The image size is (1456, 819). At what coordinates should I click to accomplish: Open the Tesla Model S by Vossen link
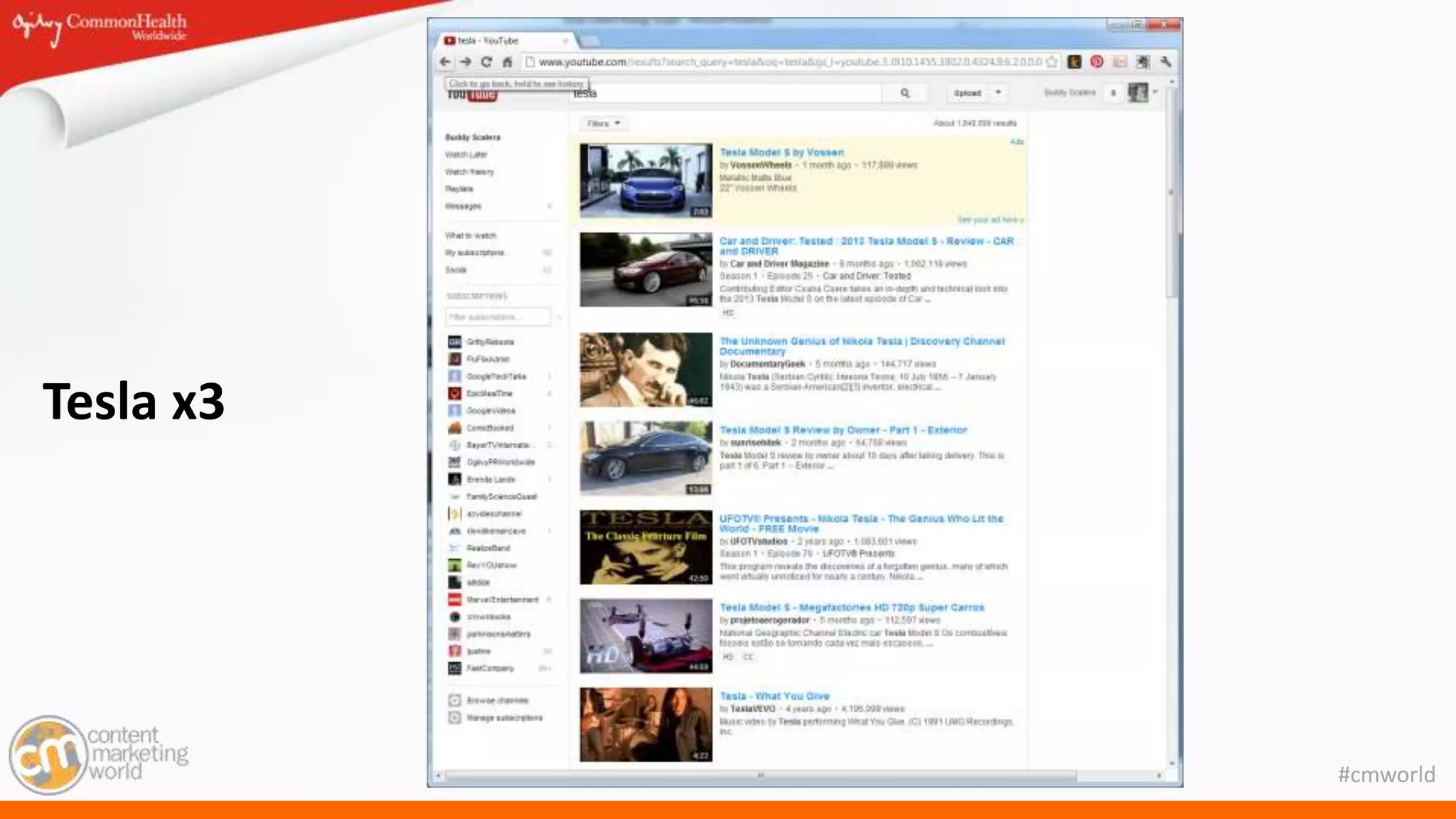point(781,152)
